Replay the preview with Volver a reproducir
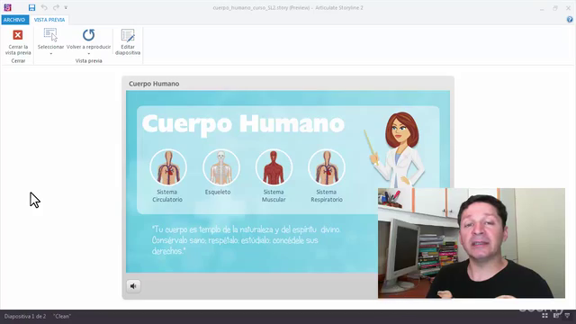This screenshot has width=576, height=324. (x=88, y=35)
